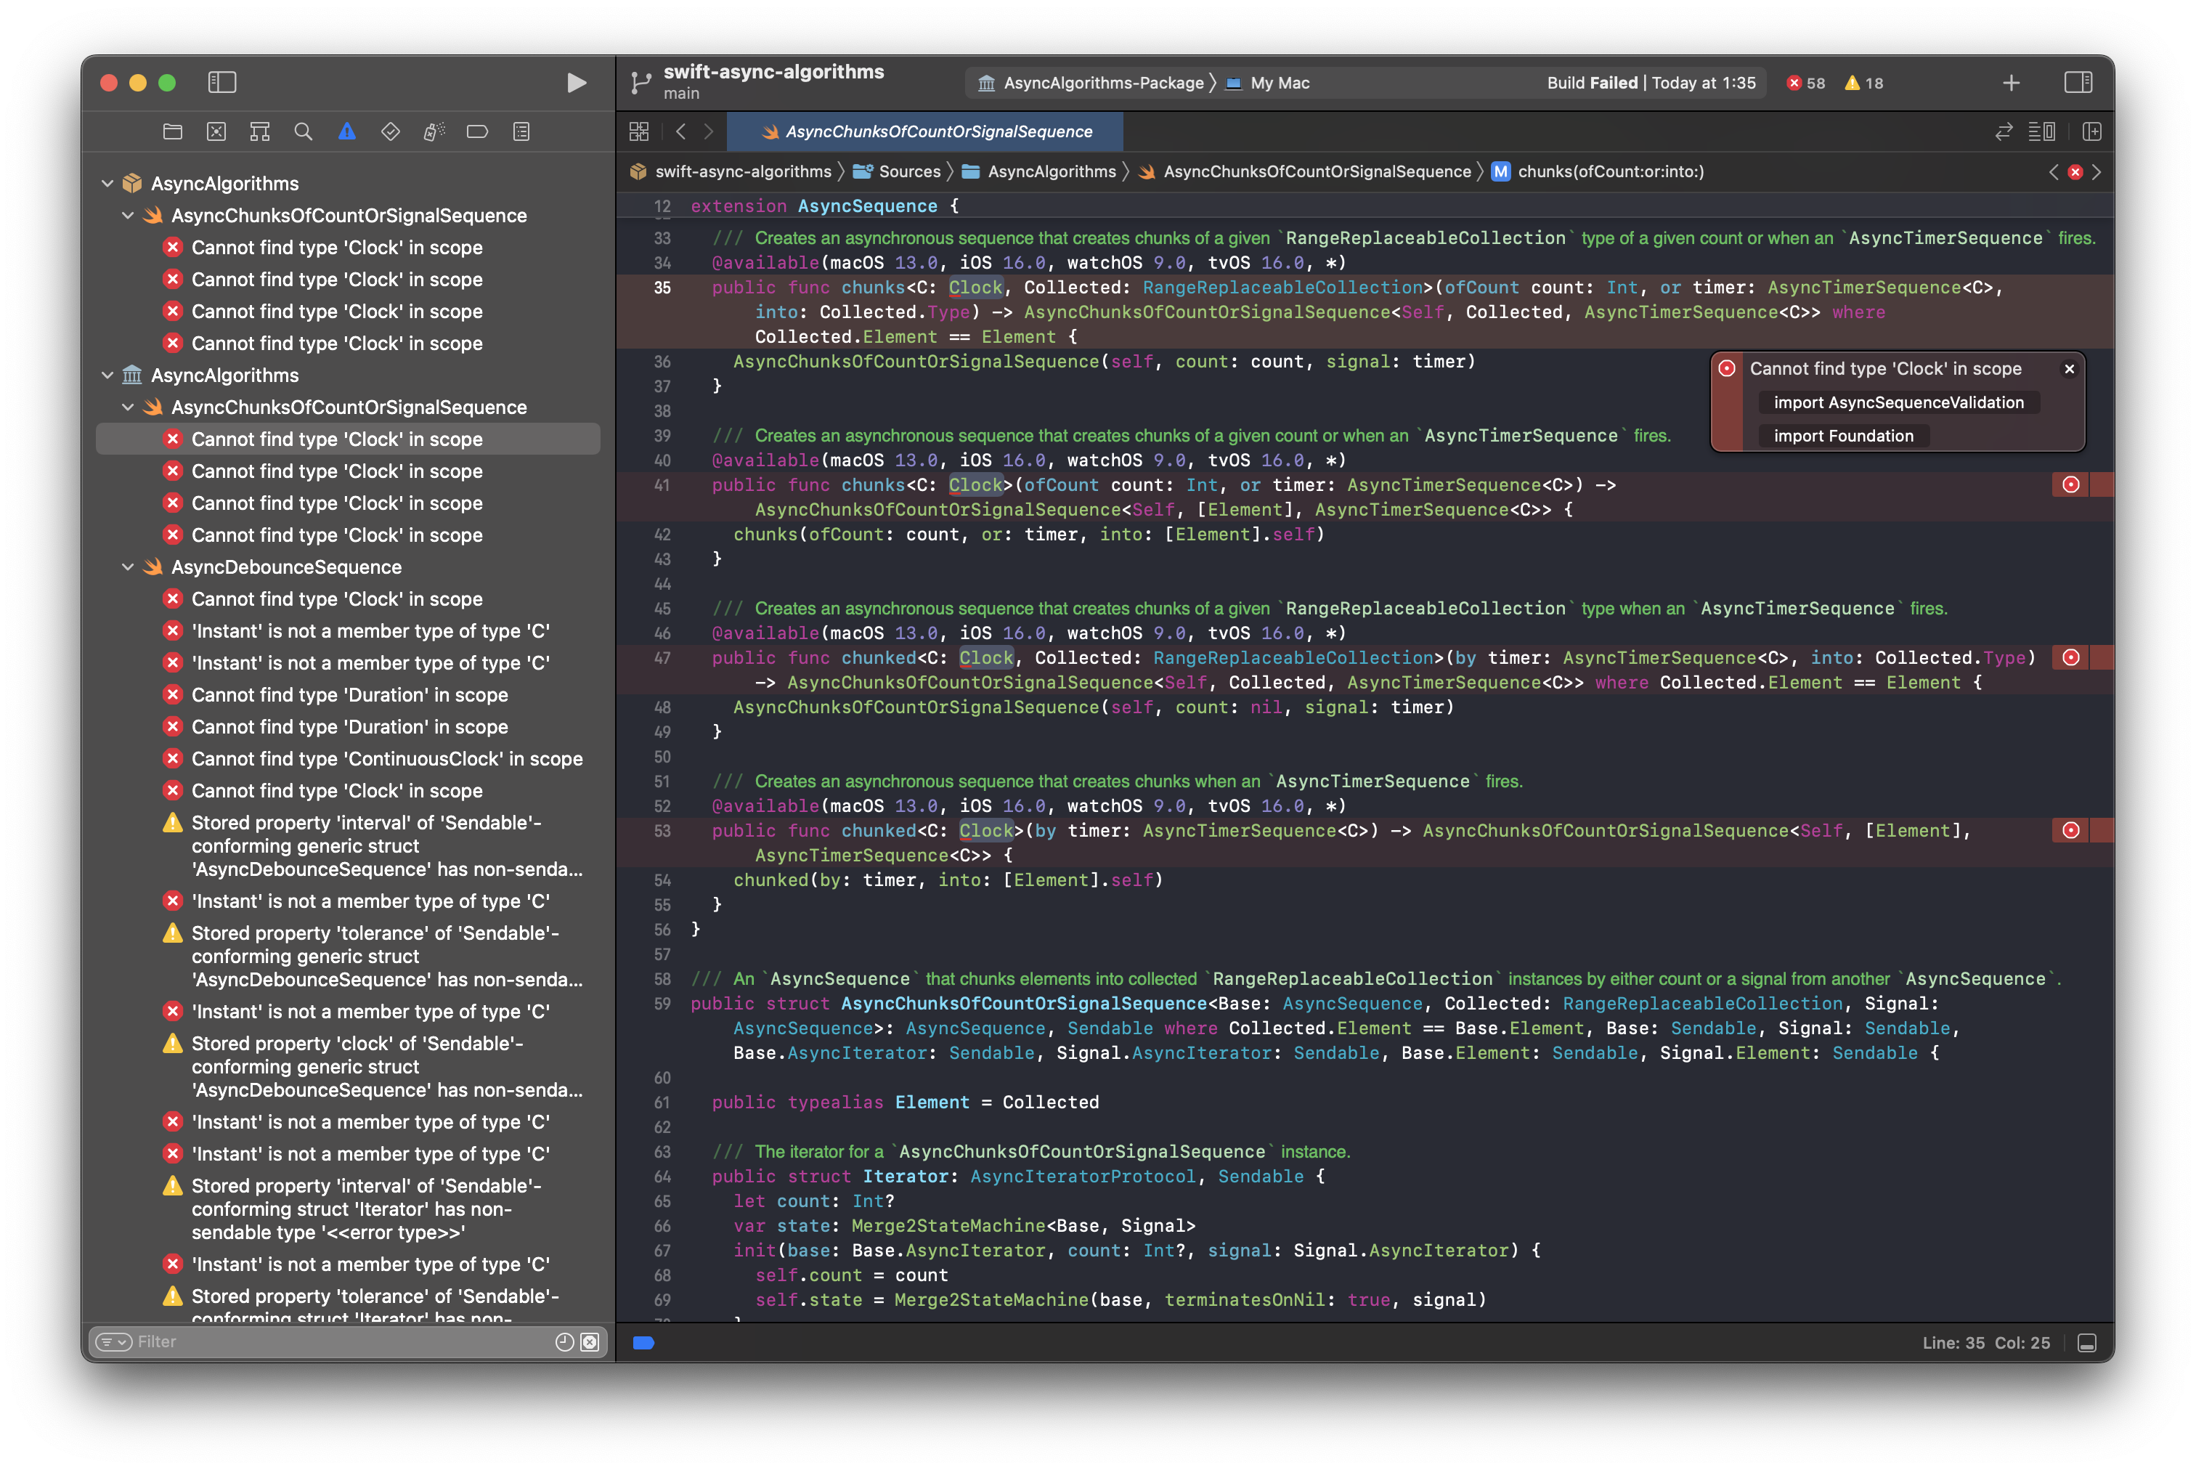Open the Breakpoint navigator icon

click(x=477, y=131)
